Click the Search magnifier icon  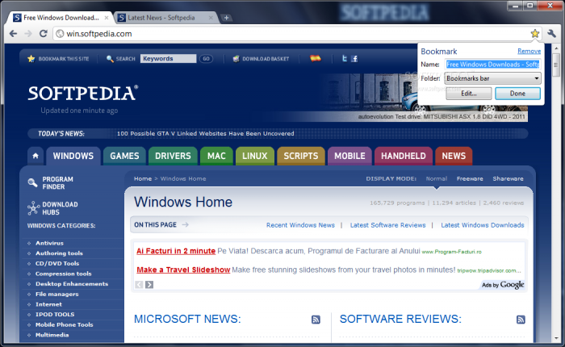[110, 58]
